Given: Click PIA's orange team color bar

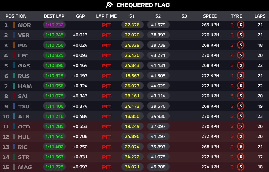Looking at the screenshot, I should (x=14, y=45).
